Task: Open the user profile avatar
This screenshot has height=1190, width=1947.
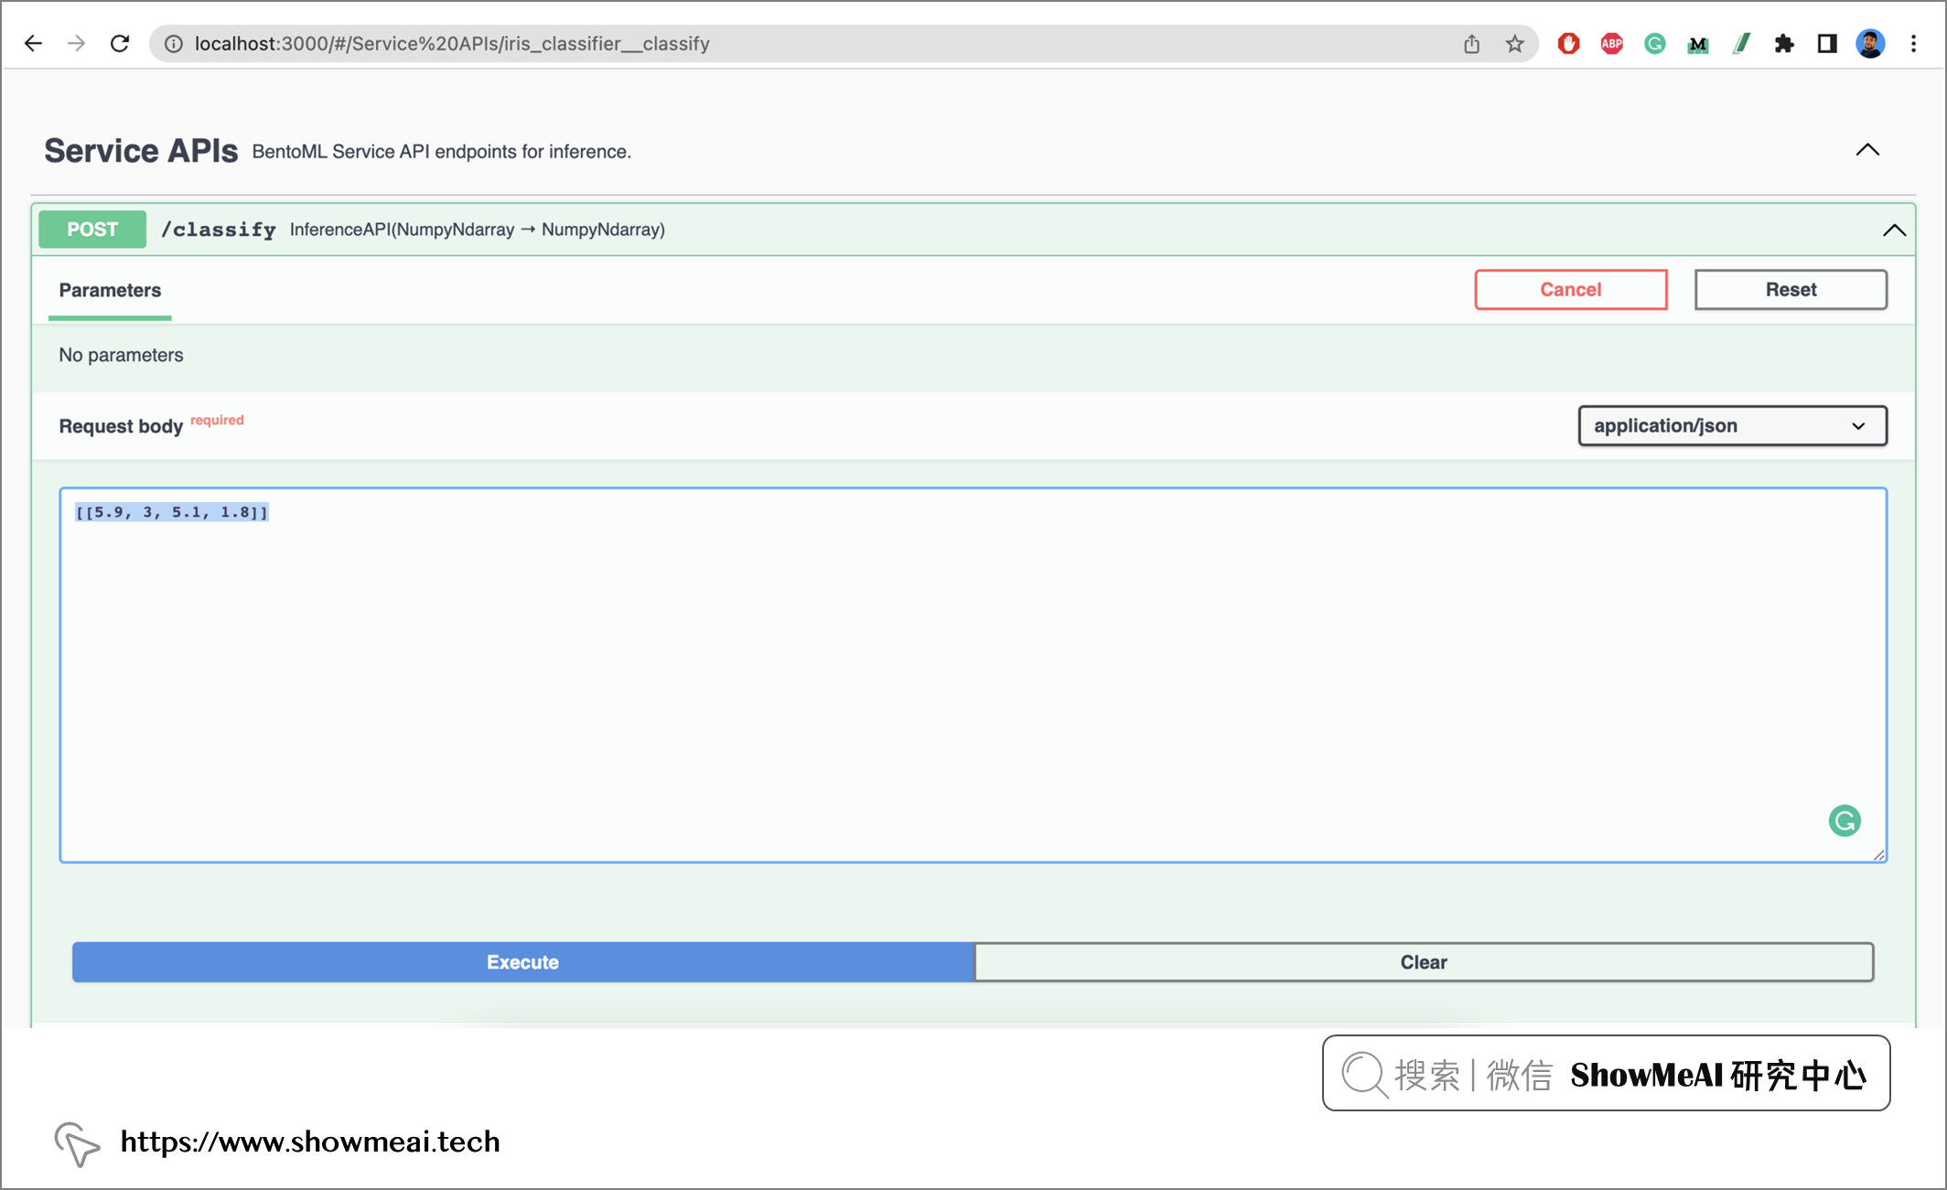Action: pyautogui.click(x=1869, y=43)
